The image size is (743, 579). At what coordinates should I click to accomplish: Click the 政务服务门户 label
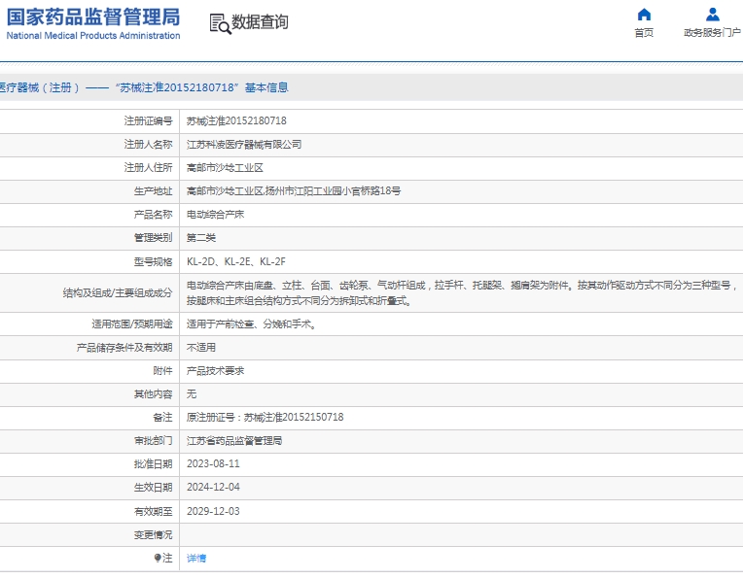[x=712, y=33]
